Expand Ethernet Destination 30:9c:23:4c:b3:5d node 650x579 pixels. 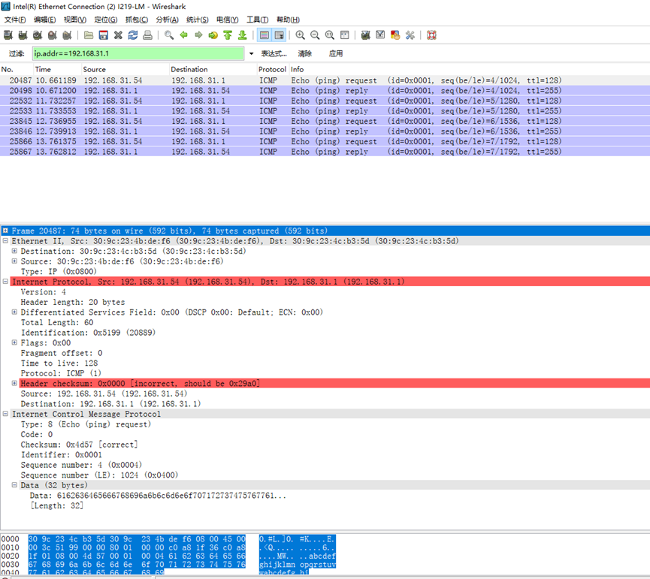[x=14, y=251]
